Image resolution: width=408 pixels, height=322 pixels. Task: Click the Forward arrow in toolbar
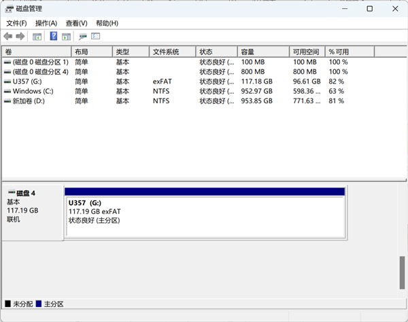coord(20,36)
